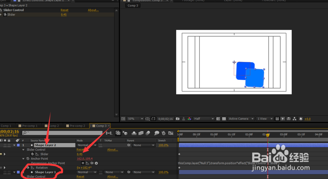Switch to the Pre-comp 1 timeline tab

tap(28, 126)
